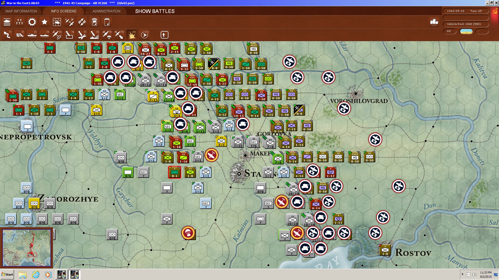Select the red-outlined 0-1 unit
Image resolution: width=499 pixels, height=280 pixels.
(x=175, y=172)
